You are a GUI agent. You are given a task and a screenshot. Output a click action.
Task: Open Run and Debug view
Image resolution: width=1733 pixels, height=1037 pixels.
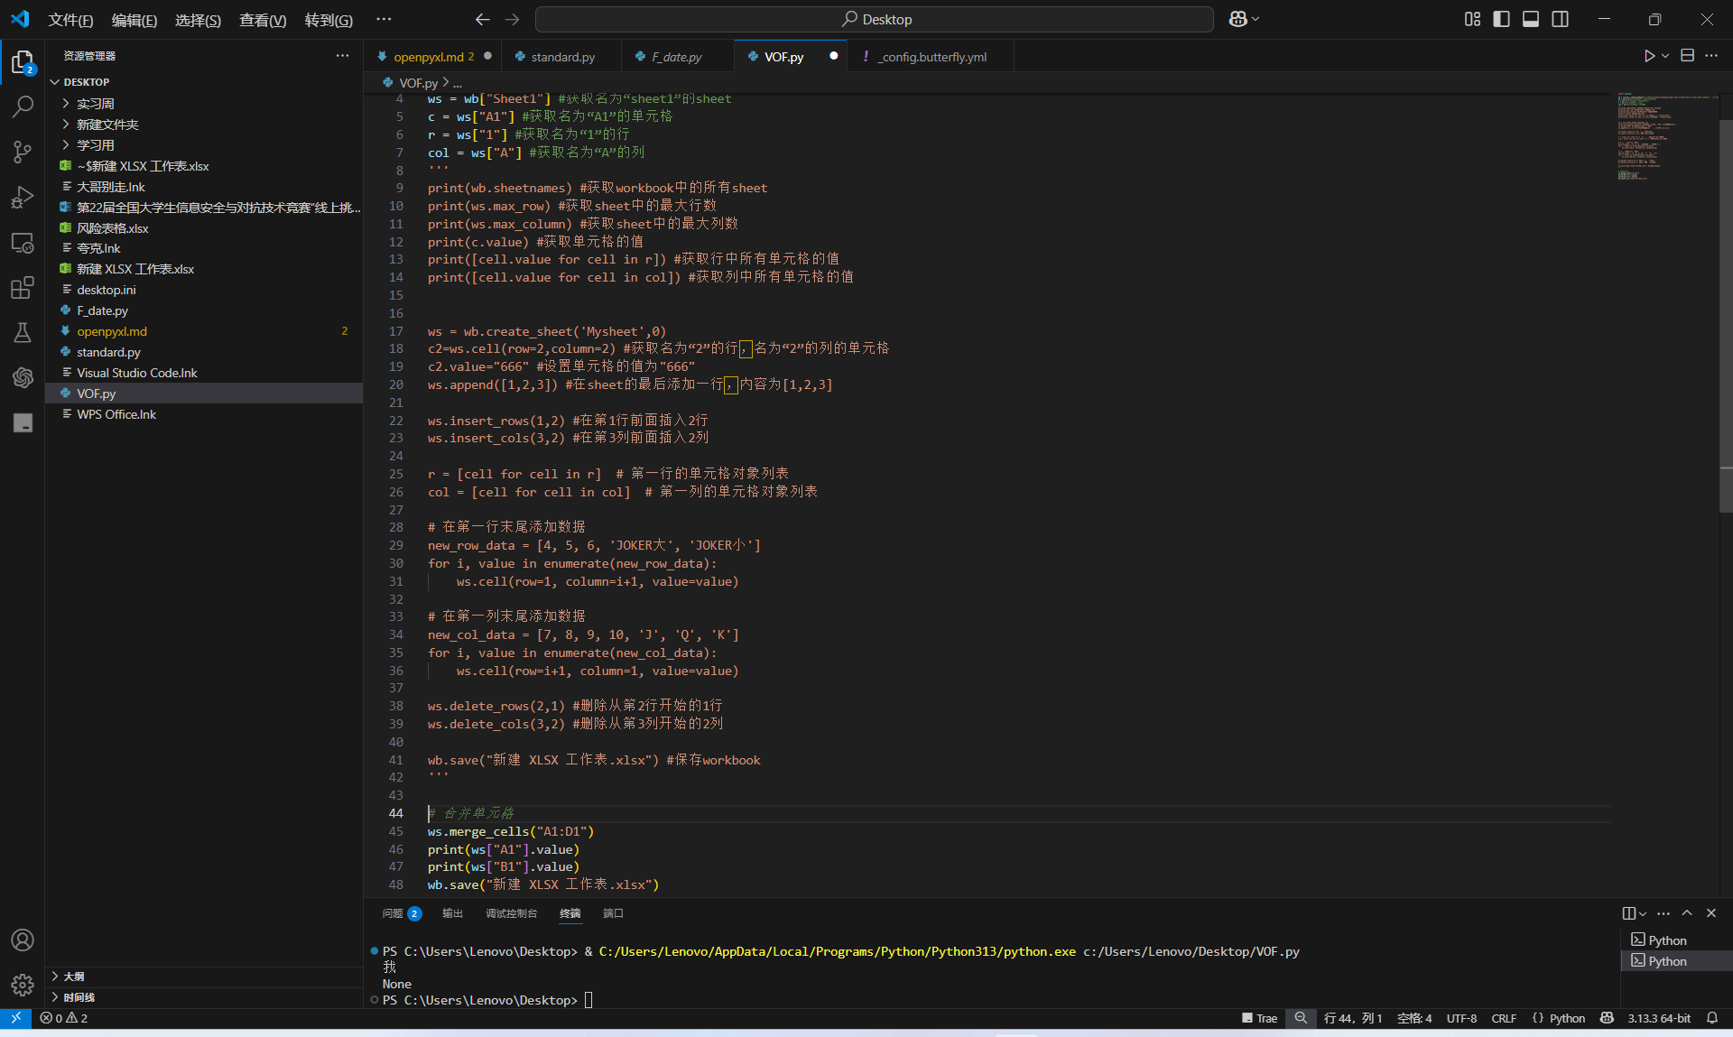tap(23, 197)
